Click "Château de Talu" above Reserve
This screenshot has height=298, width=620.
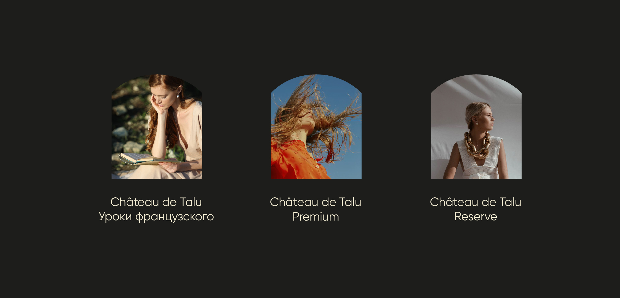point(476,202)
